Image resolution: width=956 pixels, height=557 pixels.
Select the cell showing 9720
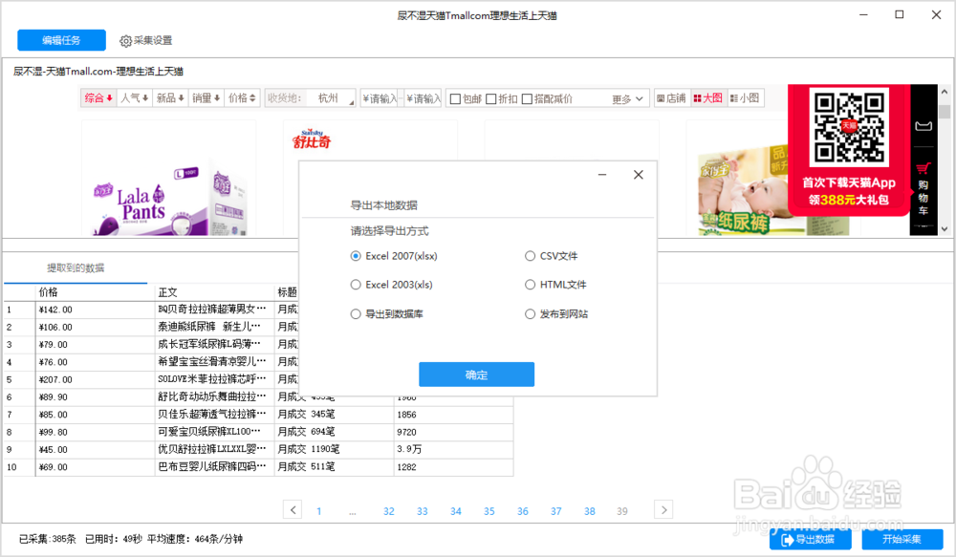click(x=453, y=432)
